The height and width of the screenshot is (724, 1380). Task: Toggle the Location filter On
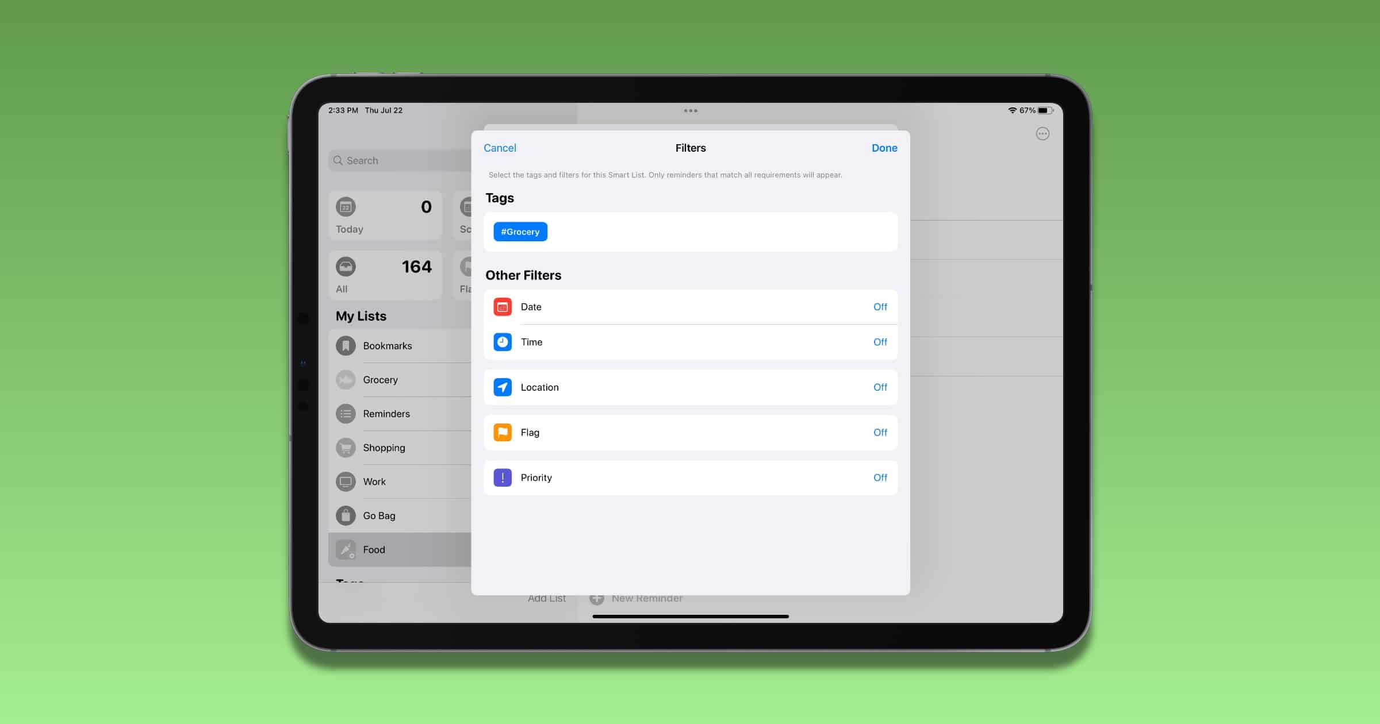coord(880,387)
